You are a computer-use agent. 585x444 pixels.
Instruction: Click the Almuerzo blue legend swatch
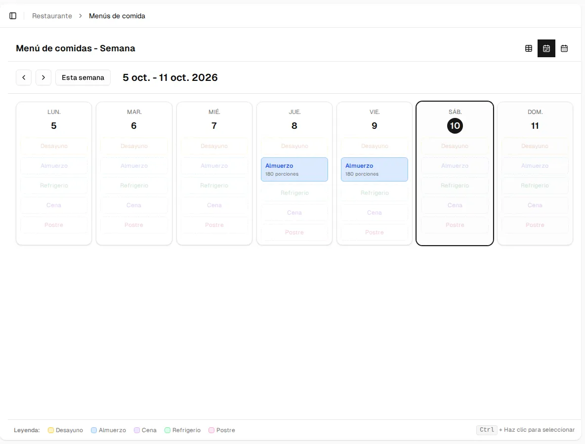94,430
